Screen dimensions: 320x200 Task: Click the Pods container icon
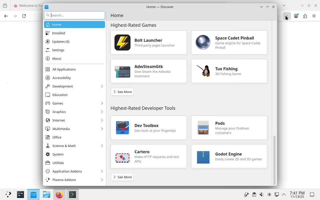pyautogui.click(x=203, y=128)
